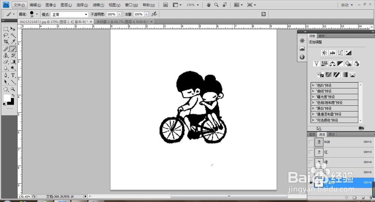Image resolution: width=375 pixels, height=202 pixels.
Task: Select the Magic Wand tool
Action: coord(13,35)
